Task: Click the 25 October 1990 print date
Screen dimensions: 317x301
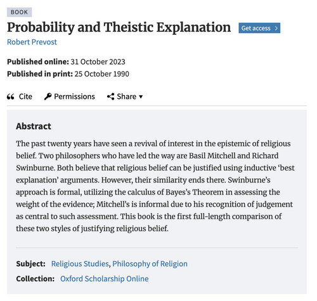Action: pos(101,74)
